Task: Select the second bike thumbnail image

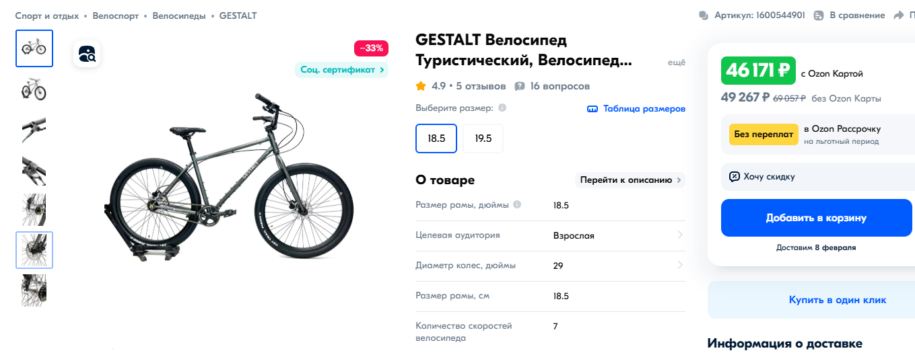Action: [x=34, y=89]
